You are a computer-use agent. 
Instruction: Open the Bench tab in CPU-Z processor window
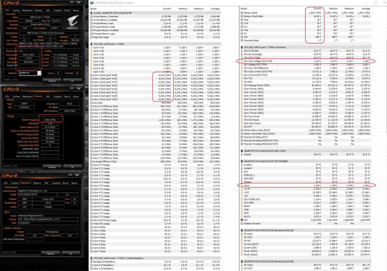pyautogui.click(x=67, y=10)
